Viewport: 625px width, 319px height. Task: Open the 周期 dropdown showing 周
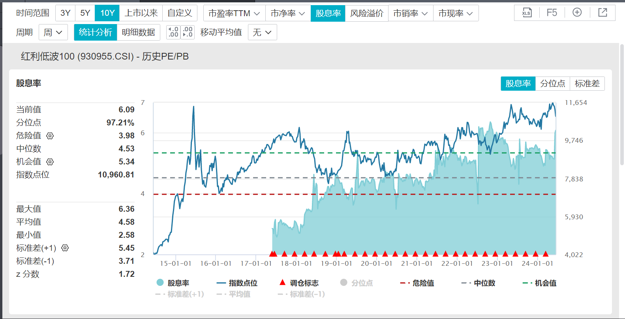coord(53,32)
